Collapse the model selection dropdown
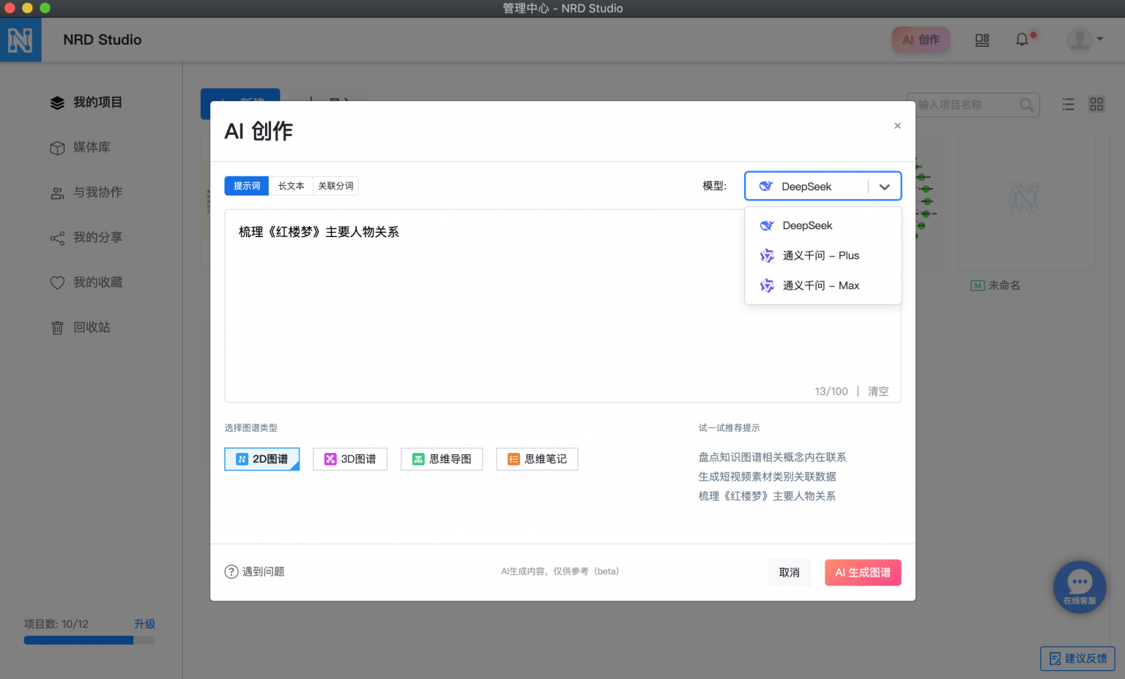1125x679 pixels. (x=883, y=186)
